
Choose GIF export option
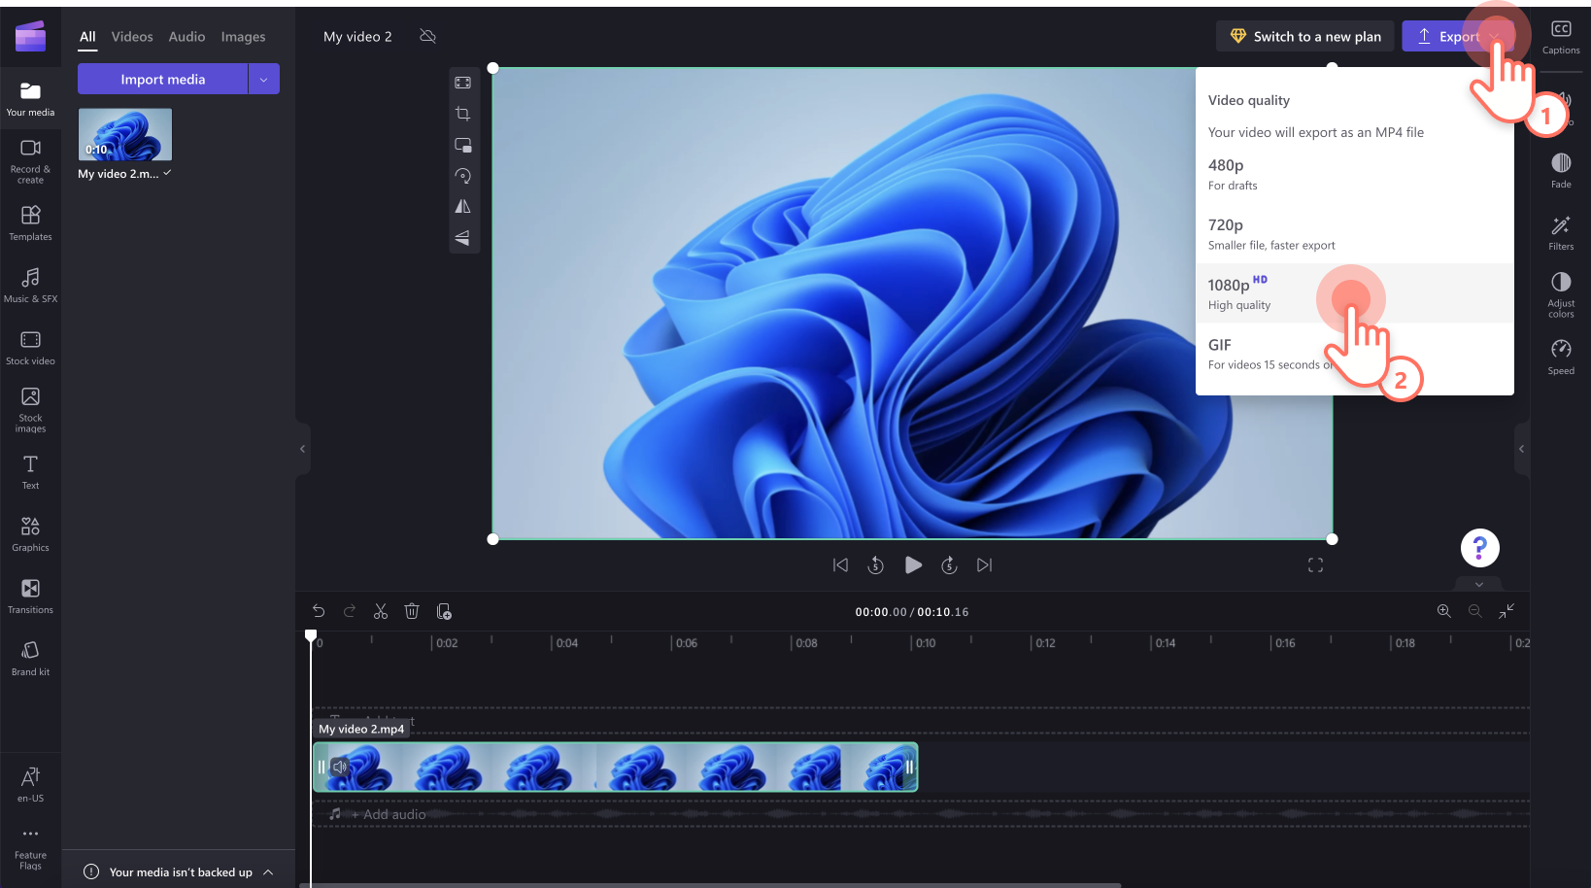[1354, 354]
